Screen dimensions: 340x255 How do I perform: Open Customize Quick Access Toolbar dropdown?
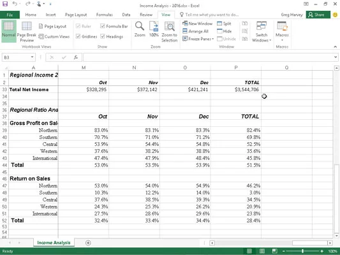(50, 4)
